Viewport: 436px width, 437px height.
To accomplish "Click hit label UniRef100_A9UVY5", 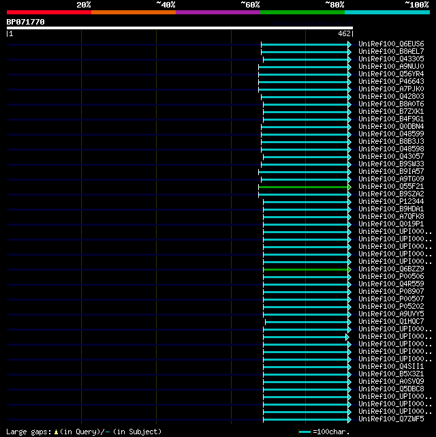I will 391,314.
